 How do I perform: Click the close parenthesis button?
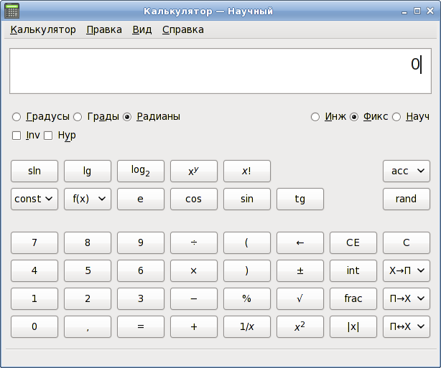tap(247, 271)
